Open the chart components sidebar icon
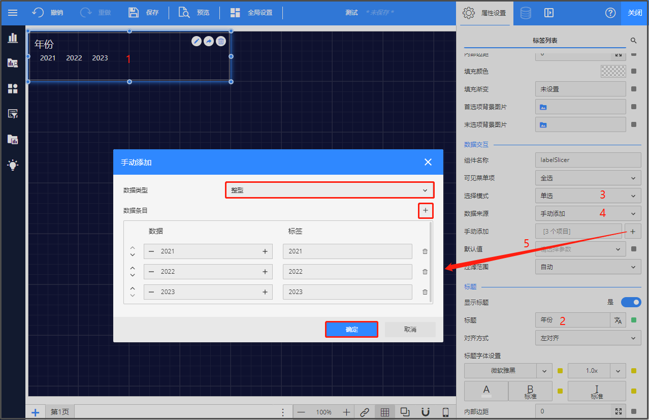649x420 pixels. 13,38
